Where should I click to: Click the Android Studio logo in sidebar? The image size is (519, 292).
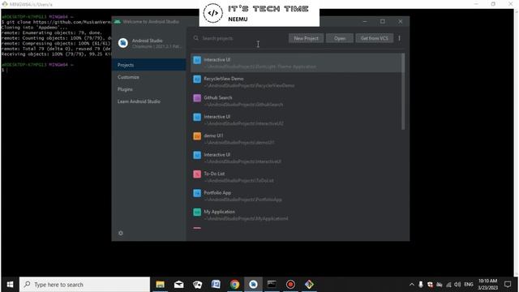point(123,43)
